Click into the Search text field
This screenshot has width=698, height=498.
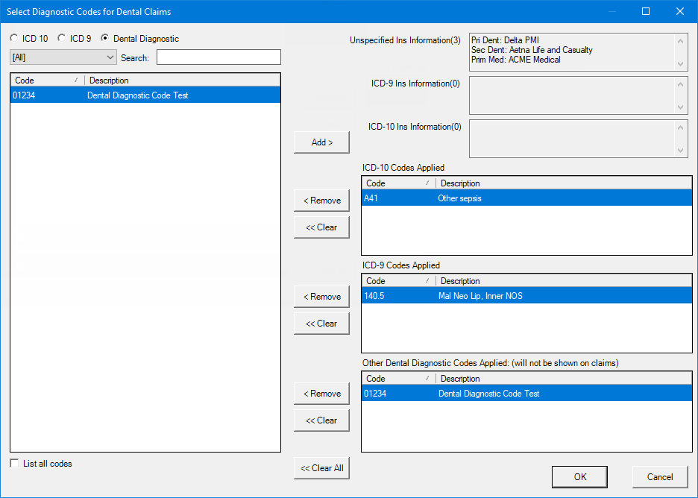(218, 57)
